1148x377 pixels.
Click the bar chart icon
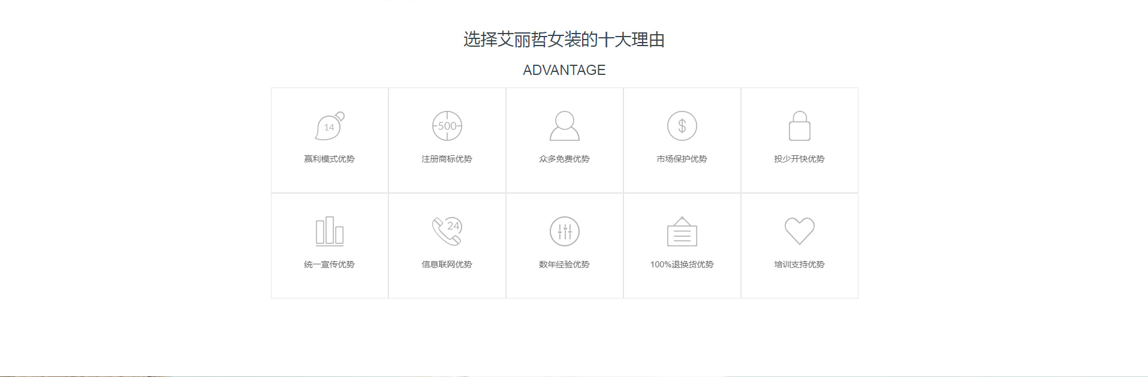pos(330,231)
